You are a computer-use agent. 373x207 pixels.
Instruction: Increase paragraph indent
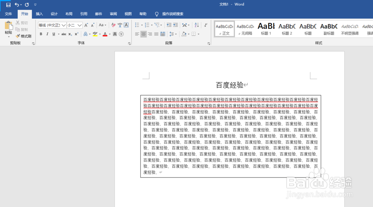(x=175, y=25)
